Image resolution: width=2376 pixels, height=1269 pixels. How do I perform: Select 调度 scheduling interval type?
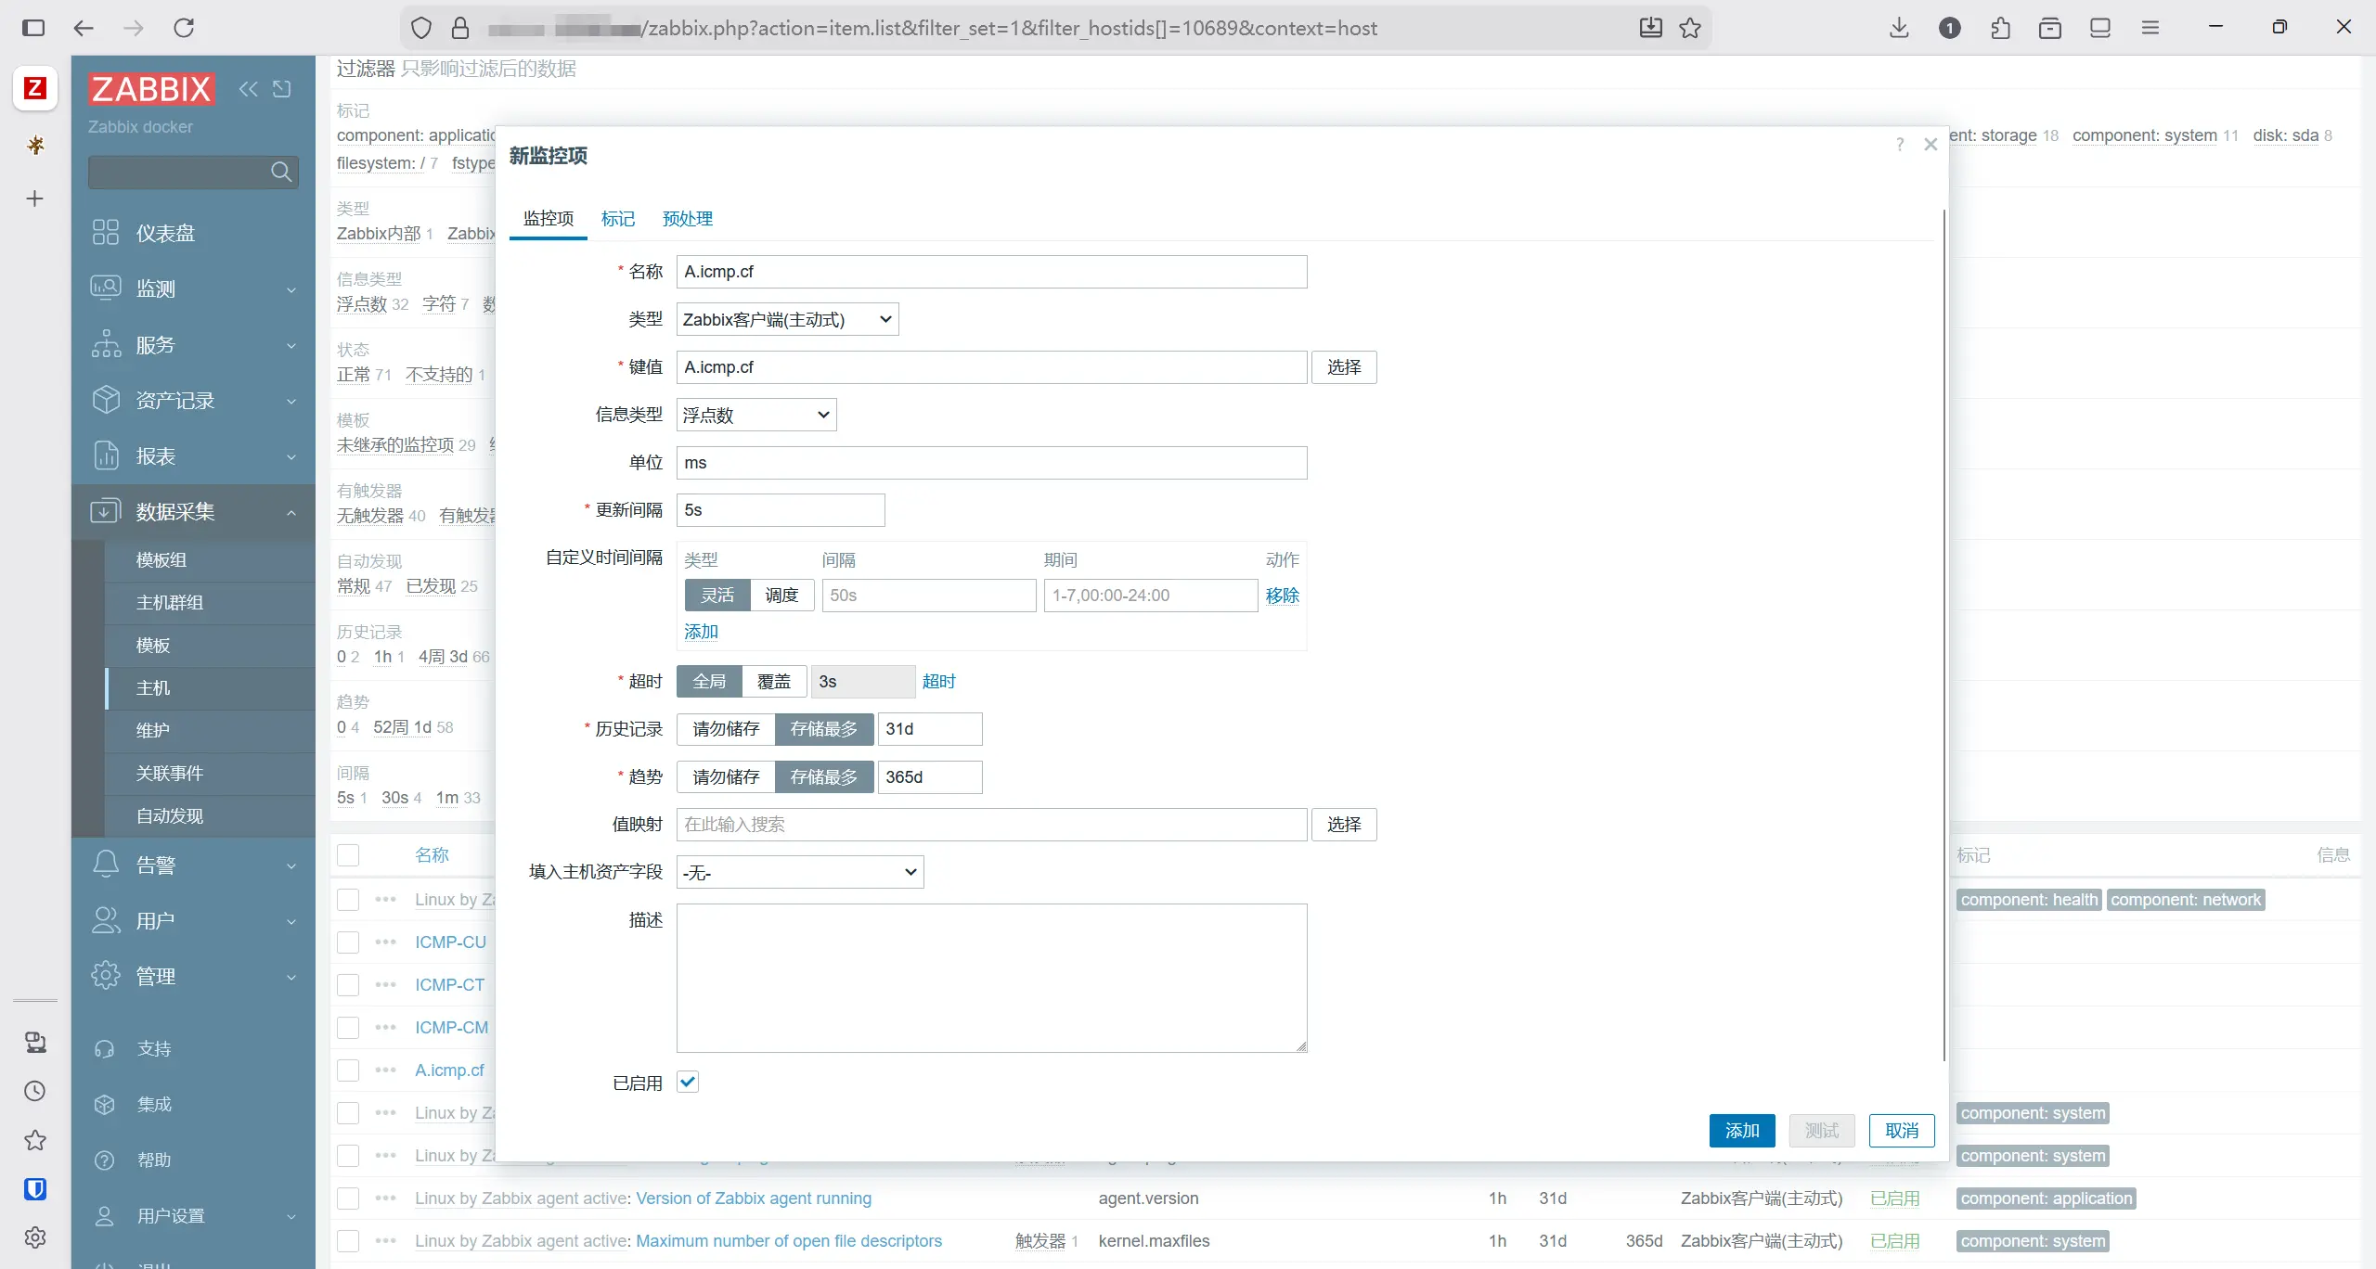[781, 596]
